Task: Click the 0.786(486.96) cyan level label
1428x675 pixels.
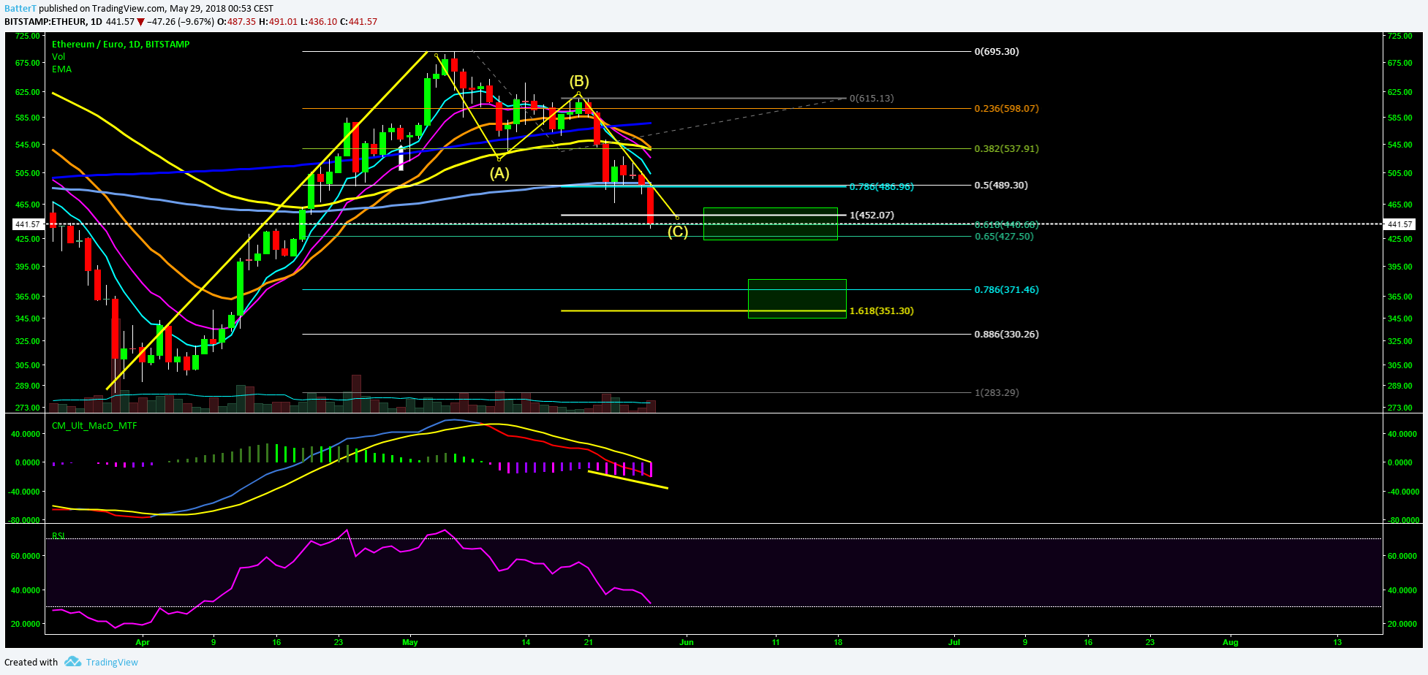Action: coord(881,187)
